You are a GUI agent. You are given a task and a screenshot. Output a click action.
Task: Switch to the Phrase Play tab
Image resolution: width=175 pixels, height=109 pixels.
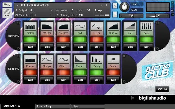coord(53,107)
